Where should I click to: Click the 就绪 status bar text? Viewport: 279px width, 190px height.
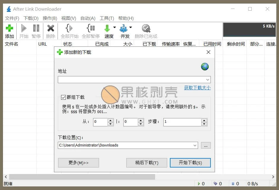click(8, 183)
